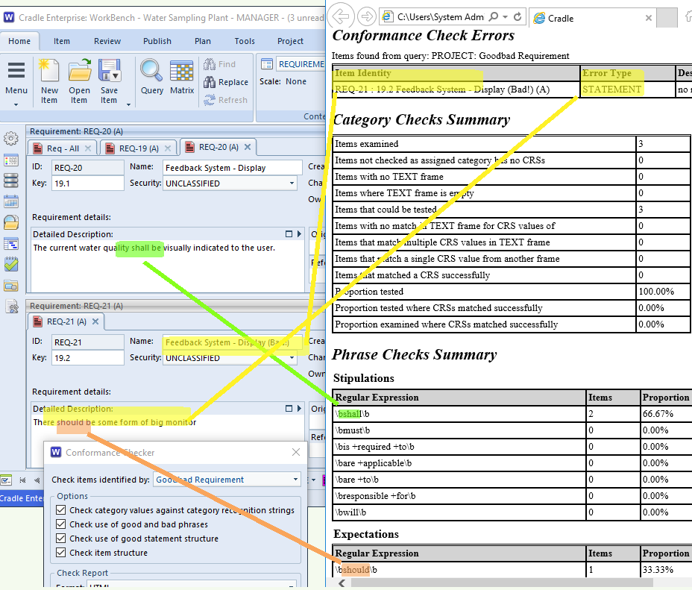Click the green checkmark sidebar icon

coord(11,264)
